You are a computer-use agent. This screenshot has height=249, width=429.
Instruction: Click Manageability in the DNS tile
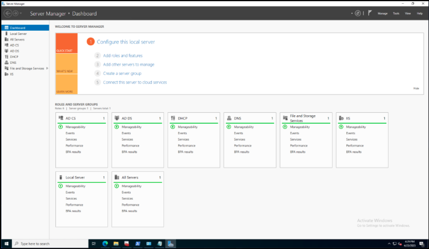click(244, 127)
